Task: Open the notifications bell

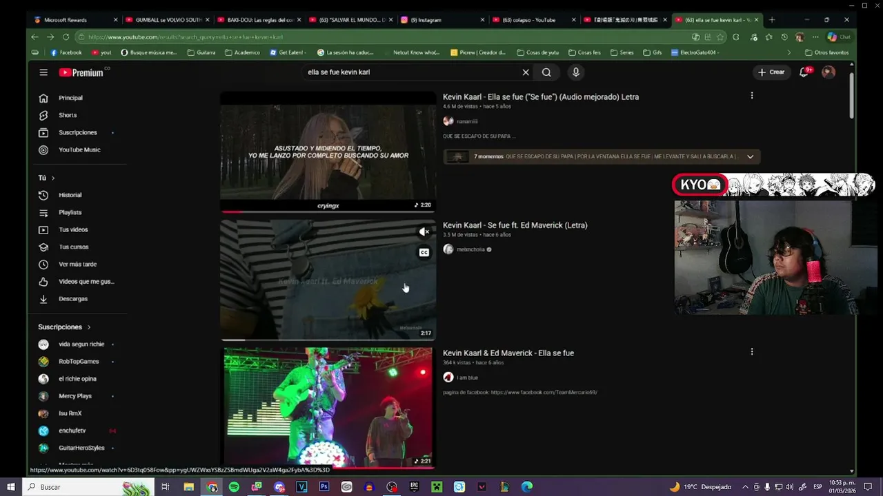Action: point(804,72)
